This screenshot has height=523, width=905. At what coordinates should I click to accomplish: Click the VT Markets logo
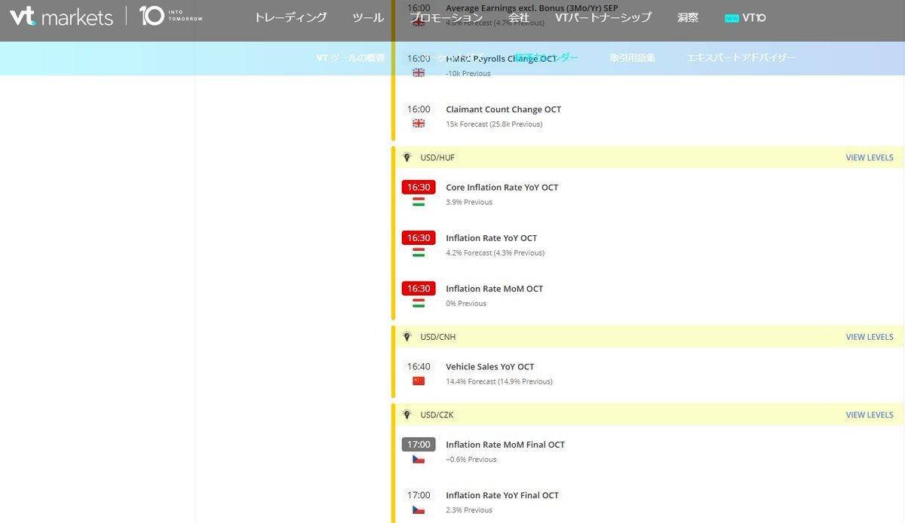point(61,17)
